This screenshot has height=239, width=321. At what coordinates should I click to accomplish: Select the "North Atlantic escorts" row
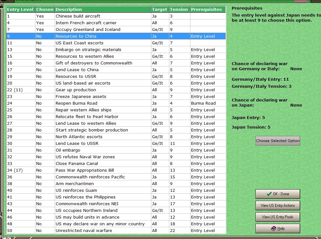coord(116,137)
